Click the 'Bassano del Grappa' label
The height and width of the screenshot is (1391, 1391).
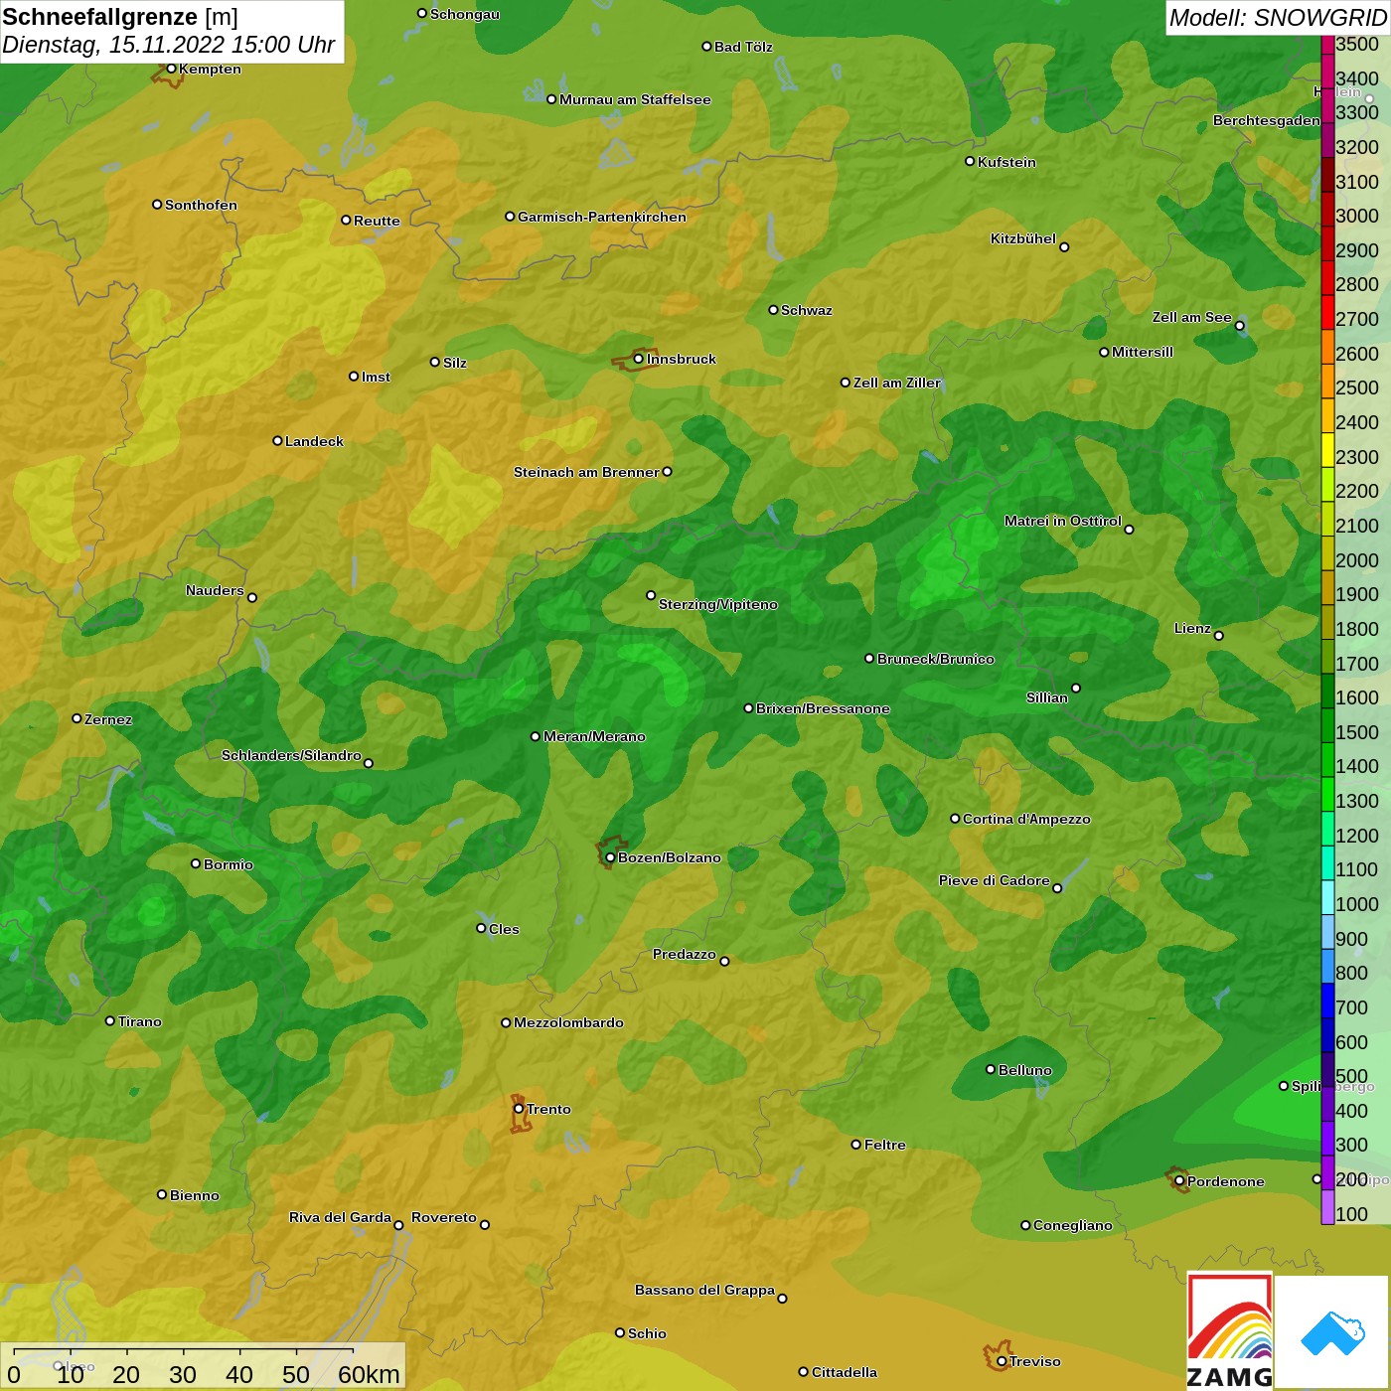coord(705,1290)
